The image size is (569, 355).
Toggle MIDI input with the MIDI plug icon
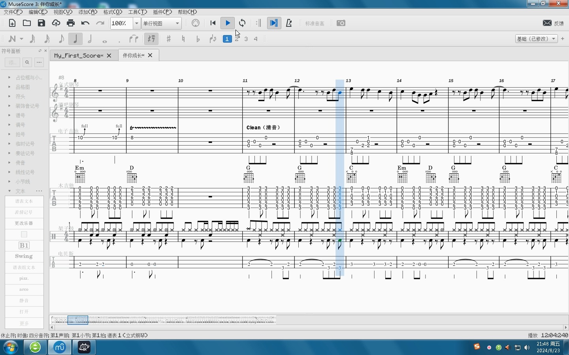coord(196,23)
